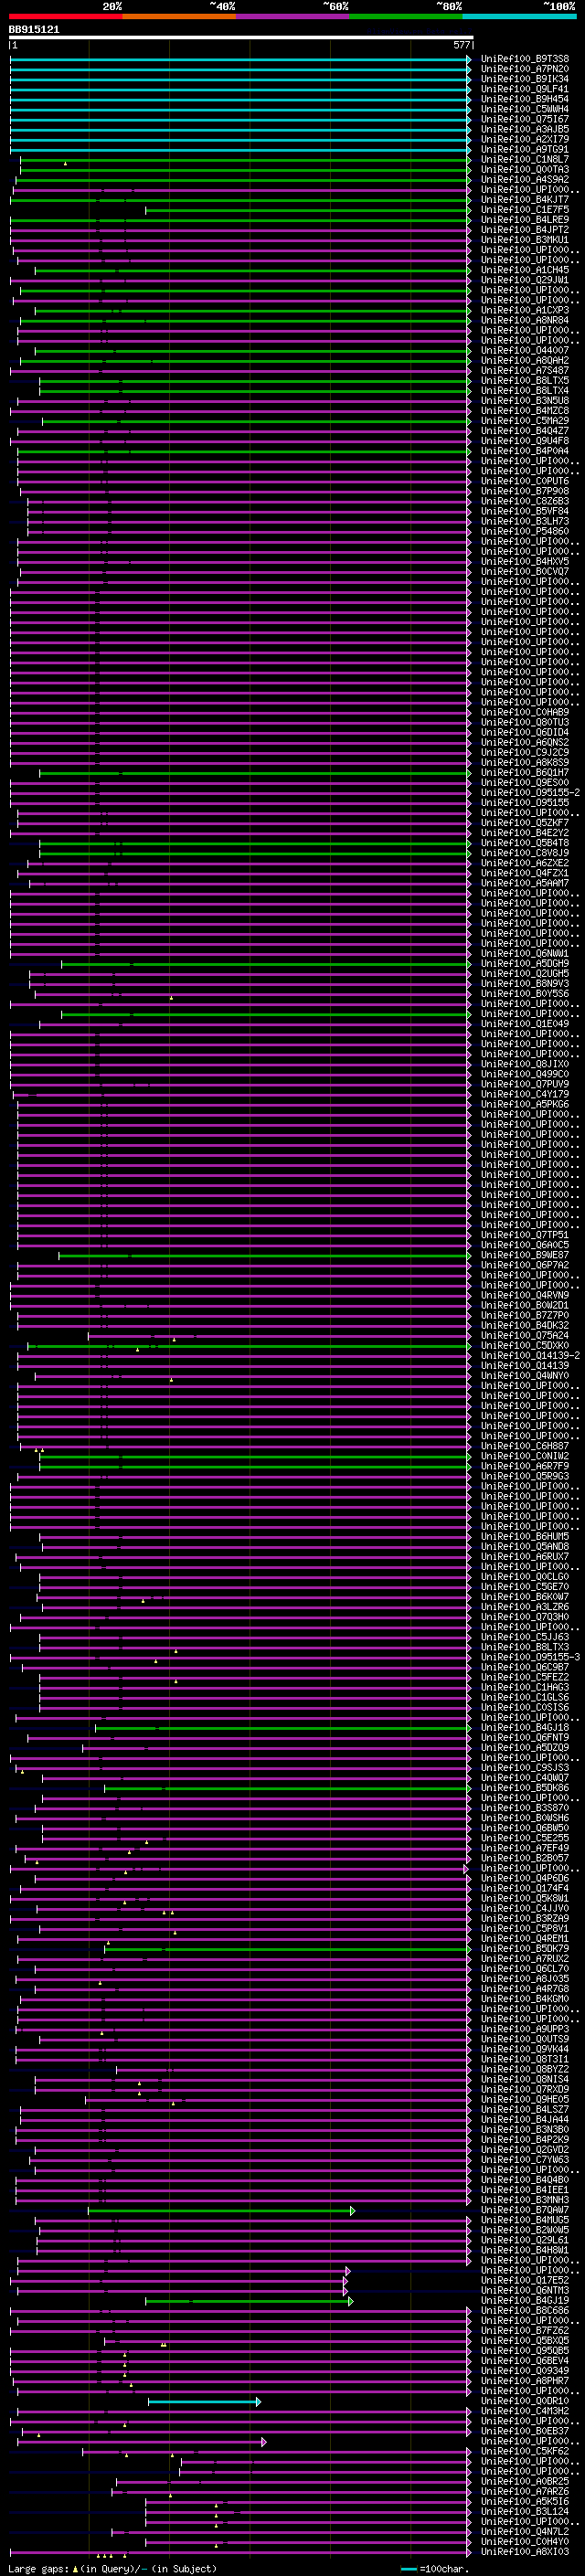Select hit label UniRef100_B0EB37
This screenshot has height=2576, width=585.
click(x=525, y=2431)
